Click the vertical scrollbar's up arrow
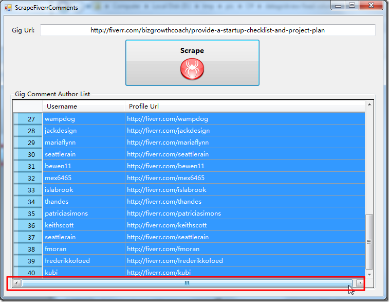The height and width of the screenshot is (302, 389). click(369, 104)
